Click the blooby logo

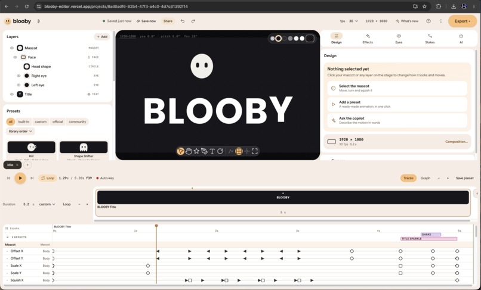pos(18,21)
